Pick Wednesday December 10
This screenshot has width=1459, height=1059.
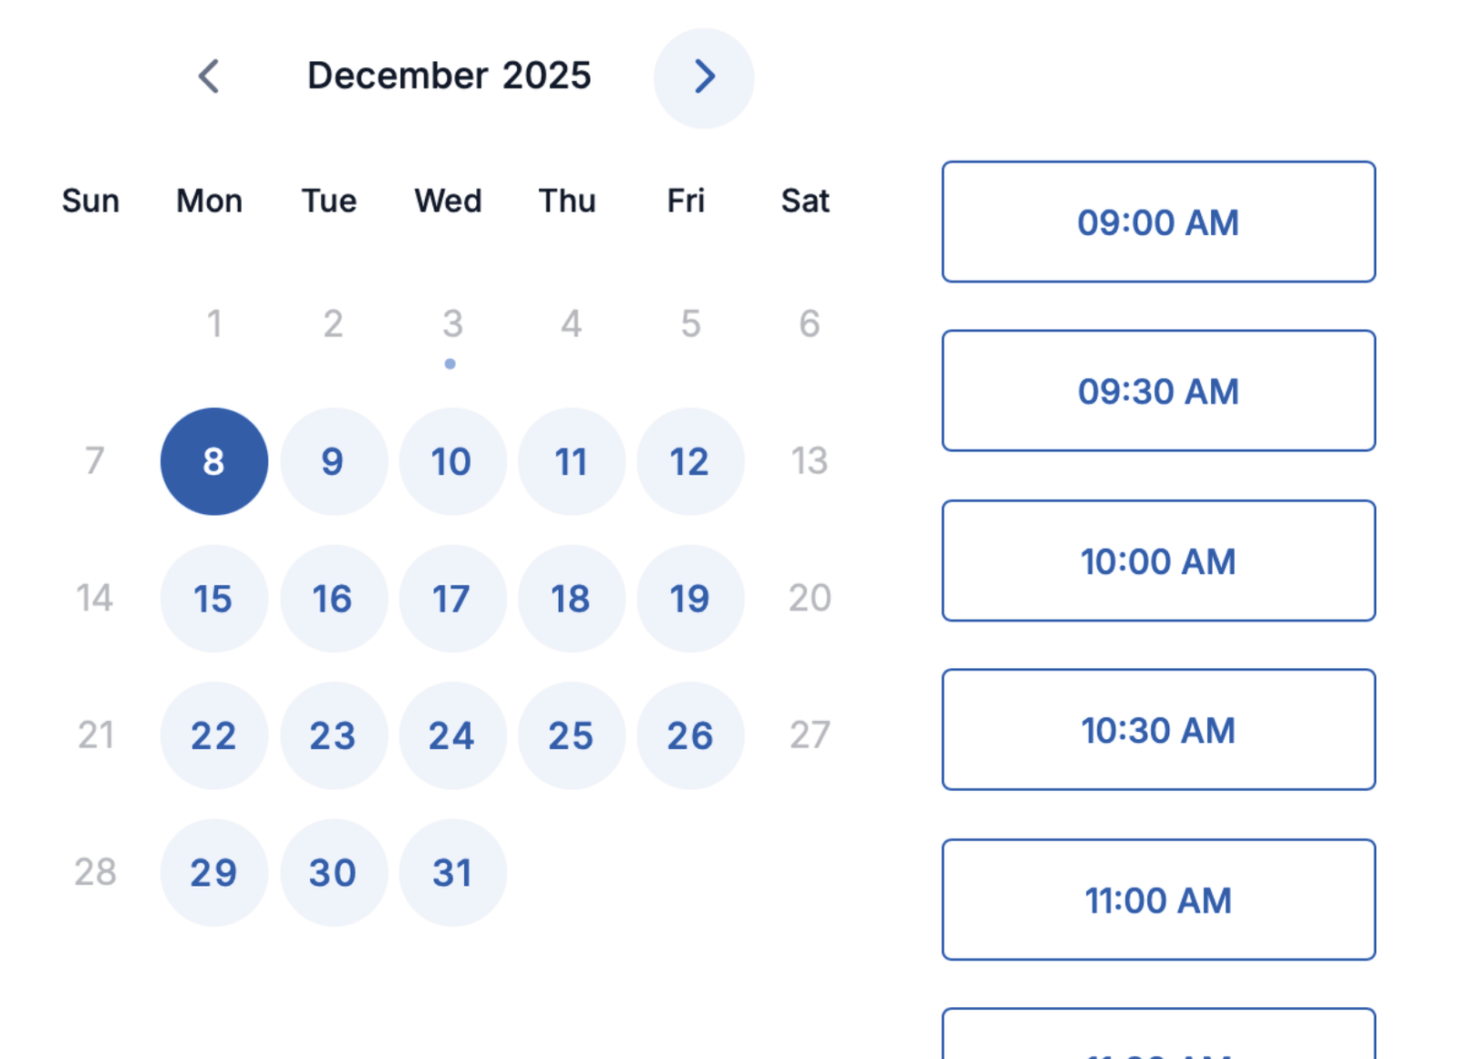[452, 461]
